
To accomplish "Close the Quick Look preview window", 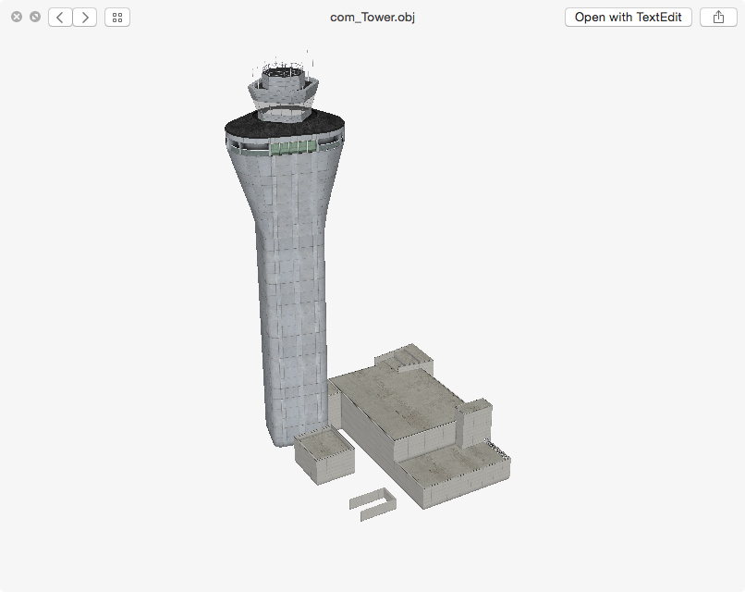I will (17, 18).
